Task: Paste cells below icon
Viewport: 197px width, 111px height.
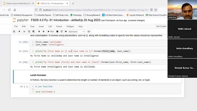Action: [x=34, y=31]
